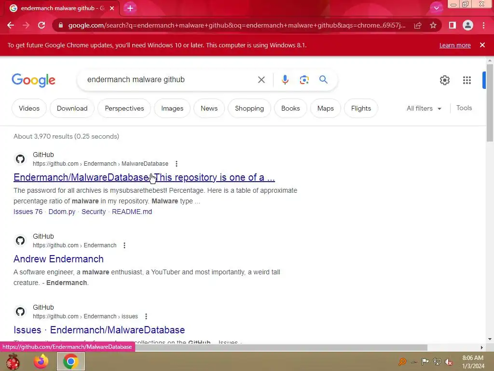Viewport: 494px width, 371px height.
Task: Go back using the browser back arrow
Action: (x=11, y=25)
